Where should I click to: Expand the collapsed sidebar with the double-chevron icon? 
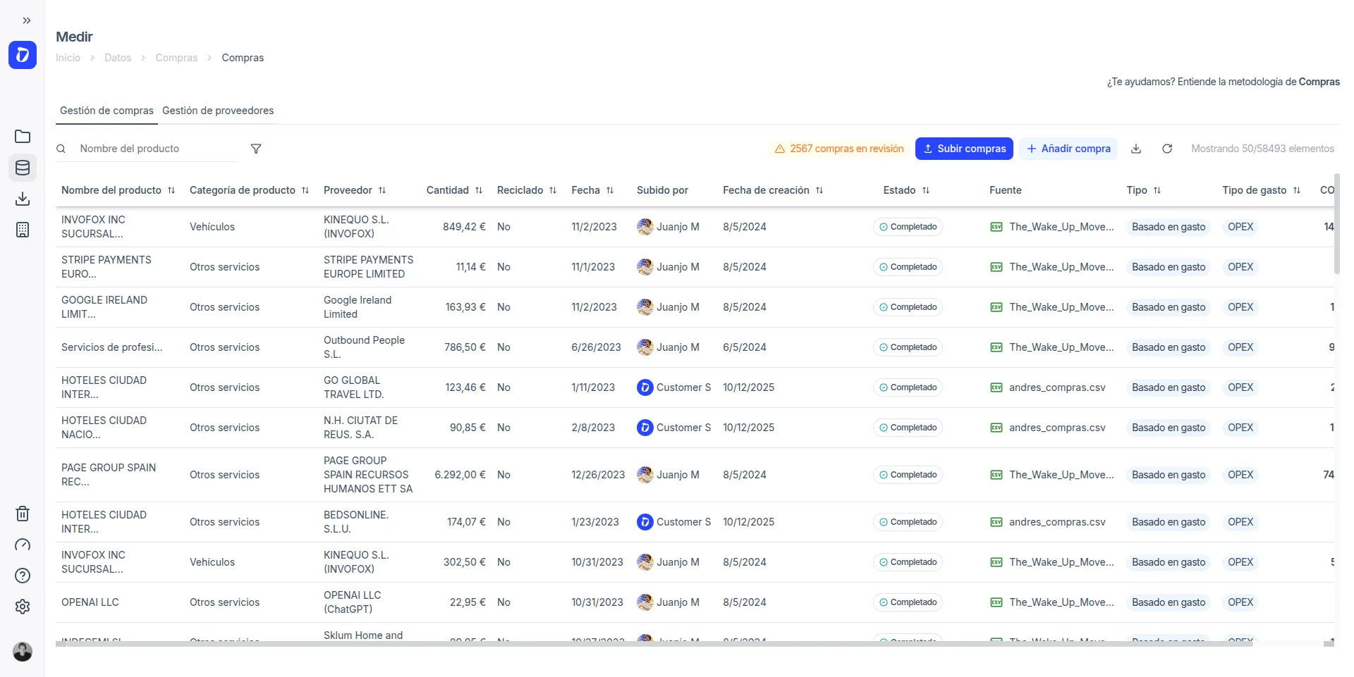click(x=26, y=20)
